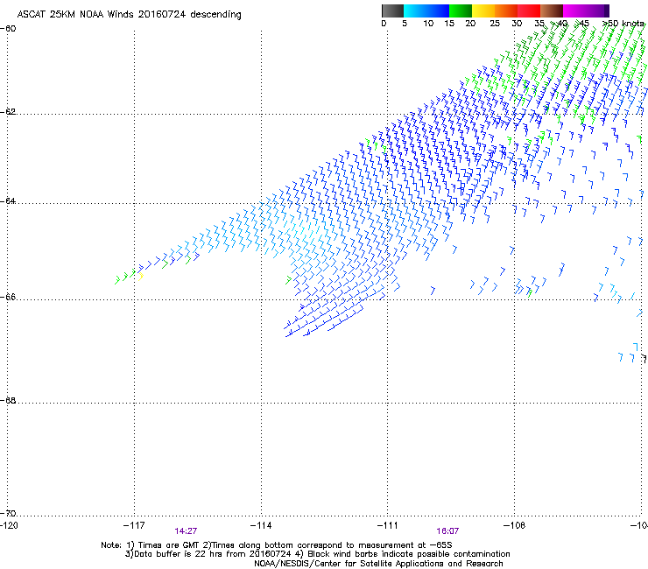The image size is (648, 569).
Task: Click the -68 latitude axis label
Action: tap(8, 400)
